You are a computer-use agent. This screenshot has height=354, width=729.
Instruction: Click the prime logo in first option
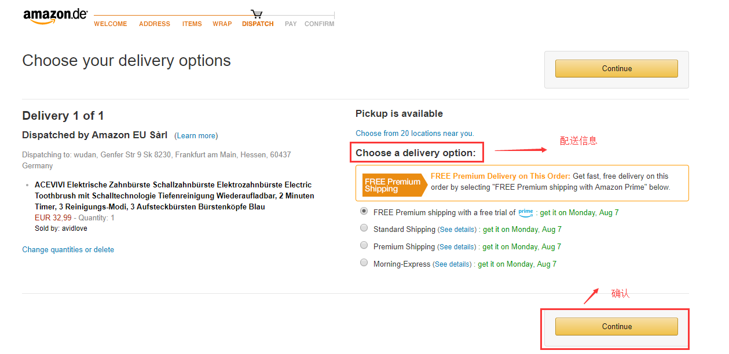[526, 212]
